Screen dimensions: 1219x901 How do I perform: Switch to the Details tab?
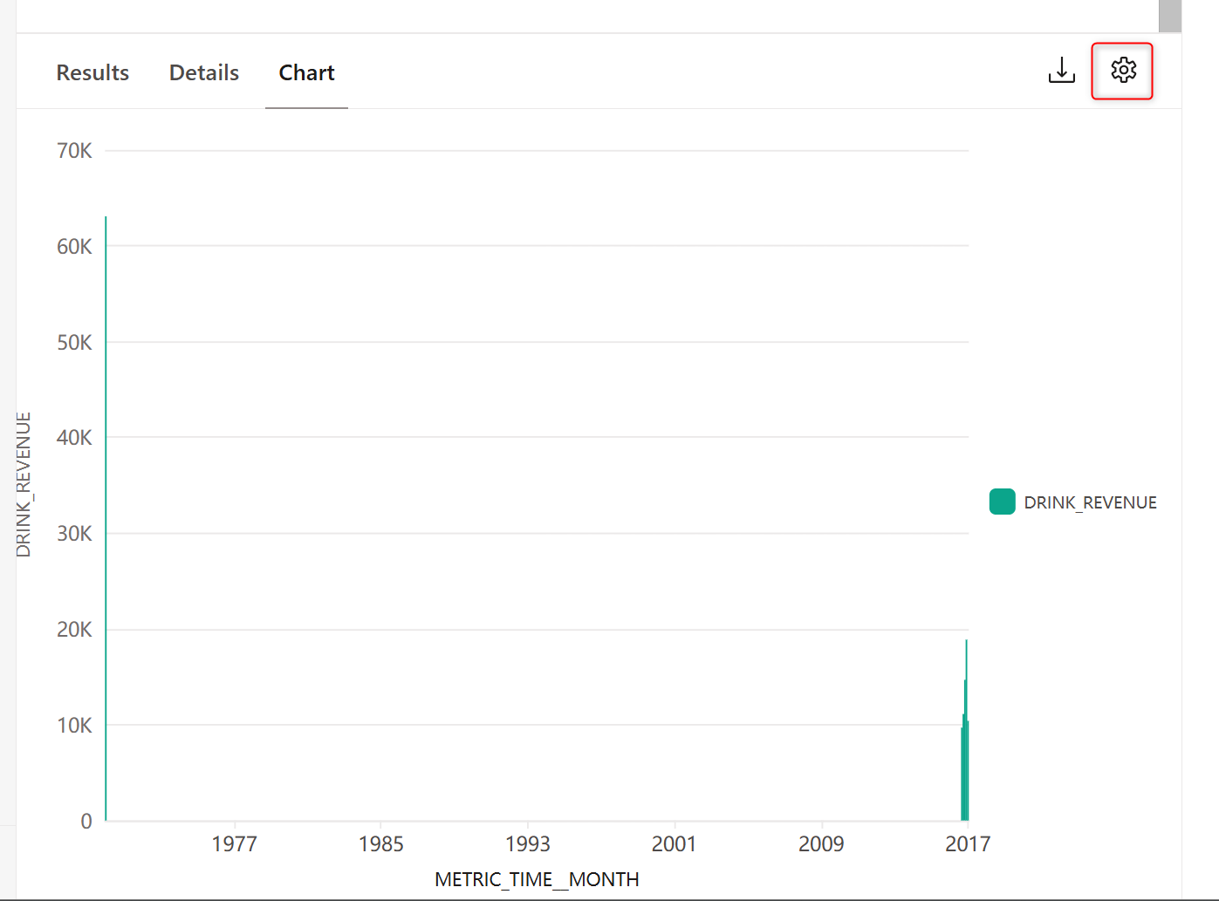(204, 72)
